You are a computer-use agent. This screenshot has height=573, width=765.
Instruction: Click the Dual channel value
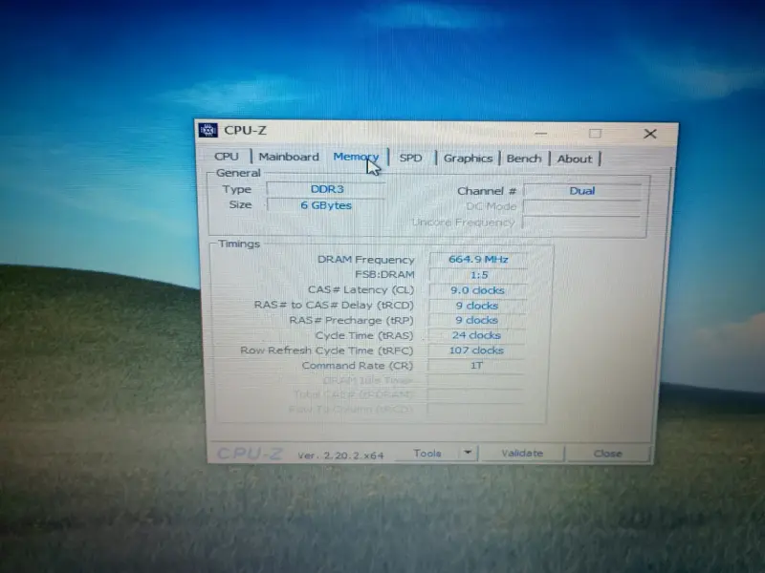point(582,191)
